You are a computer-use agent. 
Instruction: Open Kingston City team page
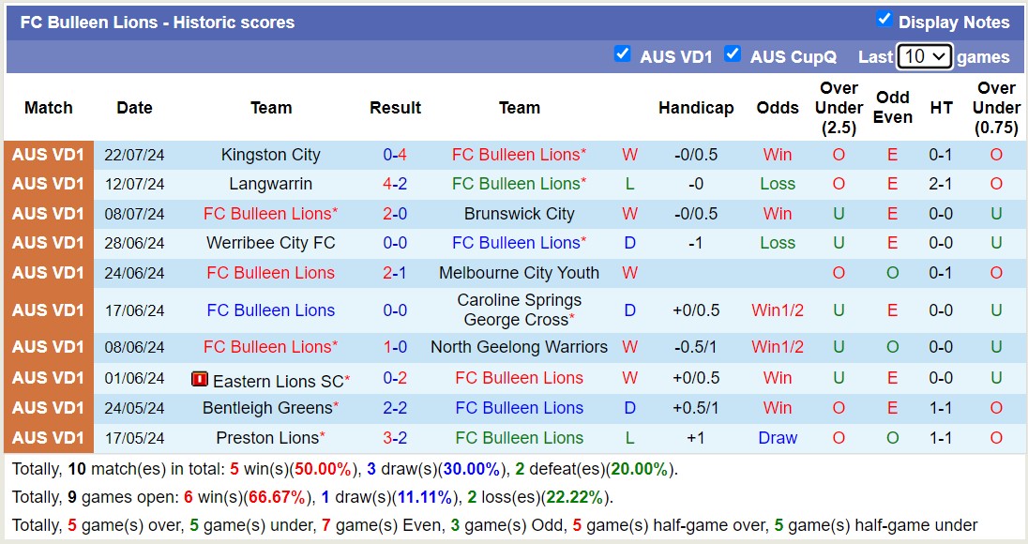270,154
